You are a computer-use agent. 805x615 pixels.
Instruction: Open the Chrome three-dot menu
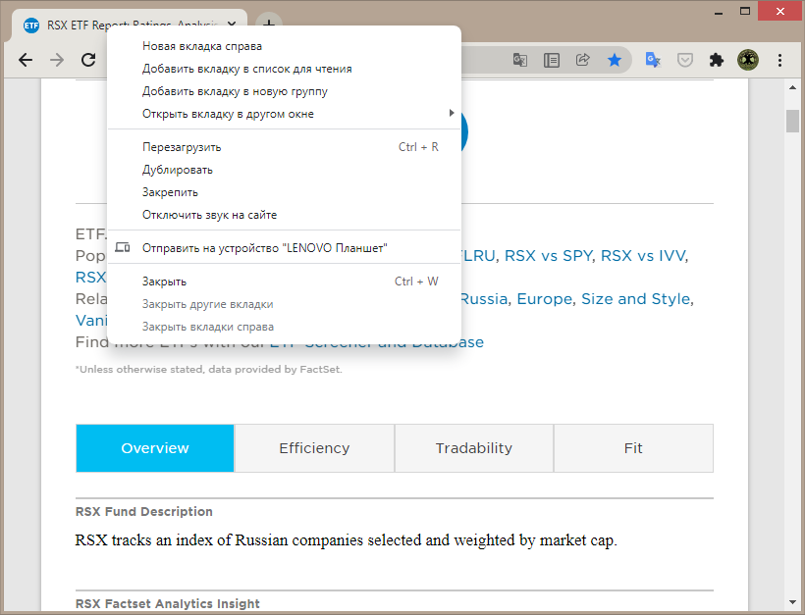779,60
